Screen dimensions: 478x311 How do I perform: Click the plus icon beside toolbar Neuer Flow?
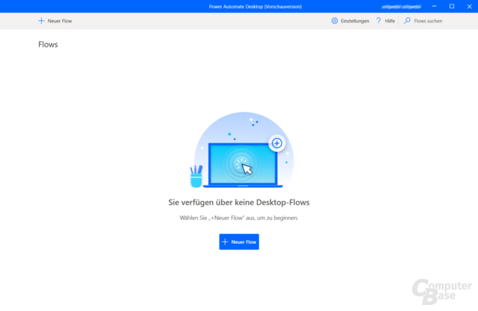pos(41,21)
